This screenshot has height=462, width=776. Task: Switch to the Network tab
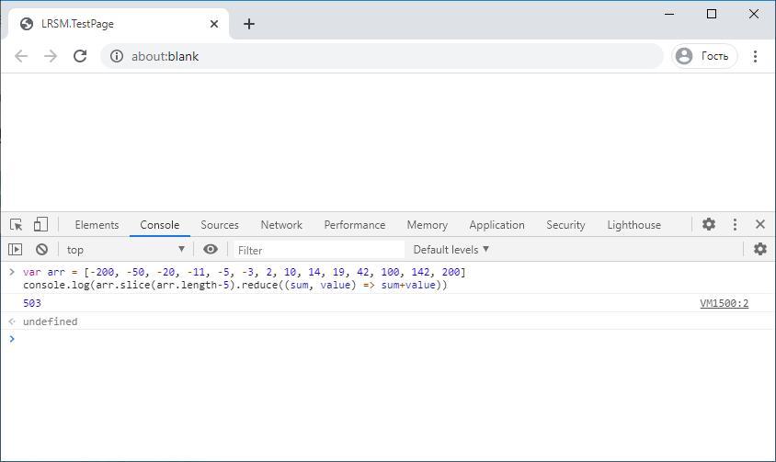[281, 225]
